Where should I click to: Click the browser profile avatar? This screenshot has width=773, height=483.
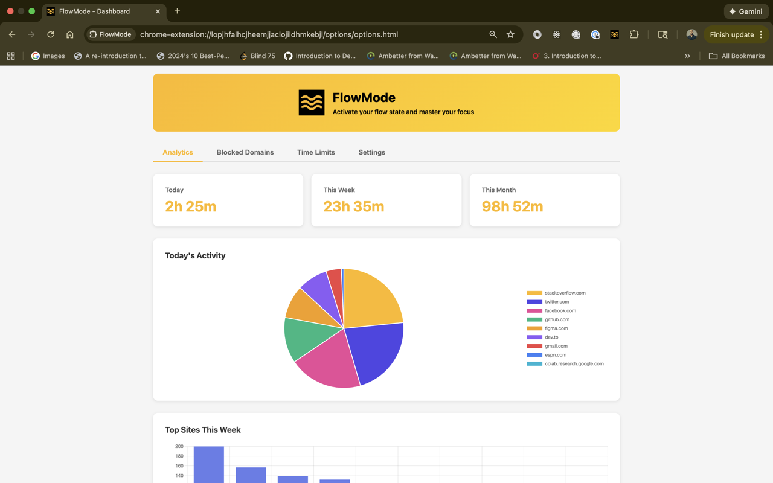691,34
